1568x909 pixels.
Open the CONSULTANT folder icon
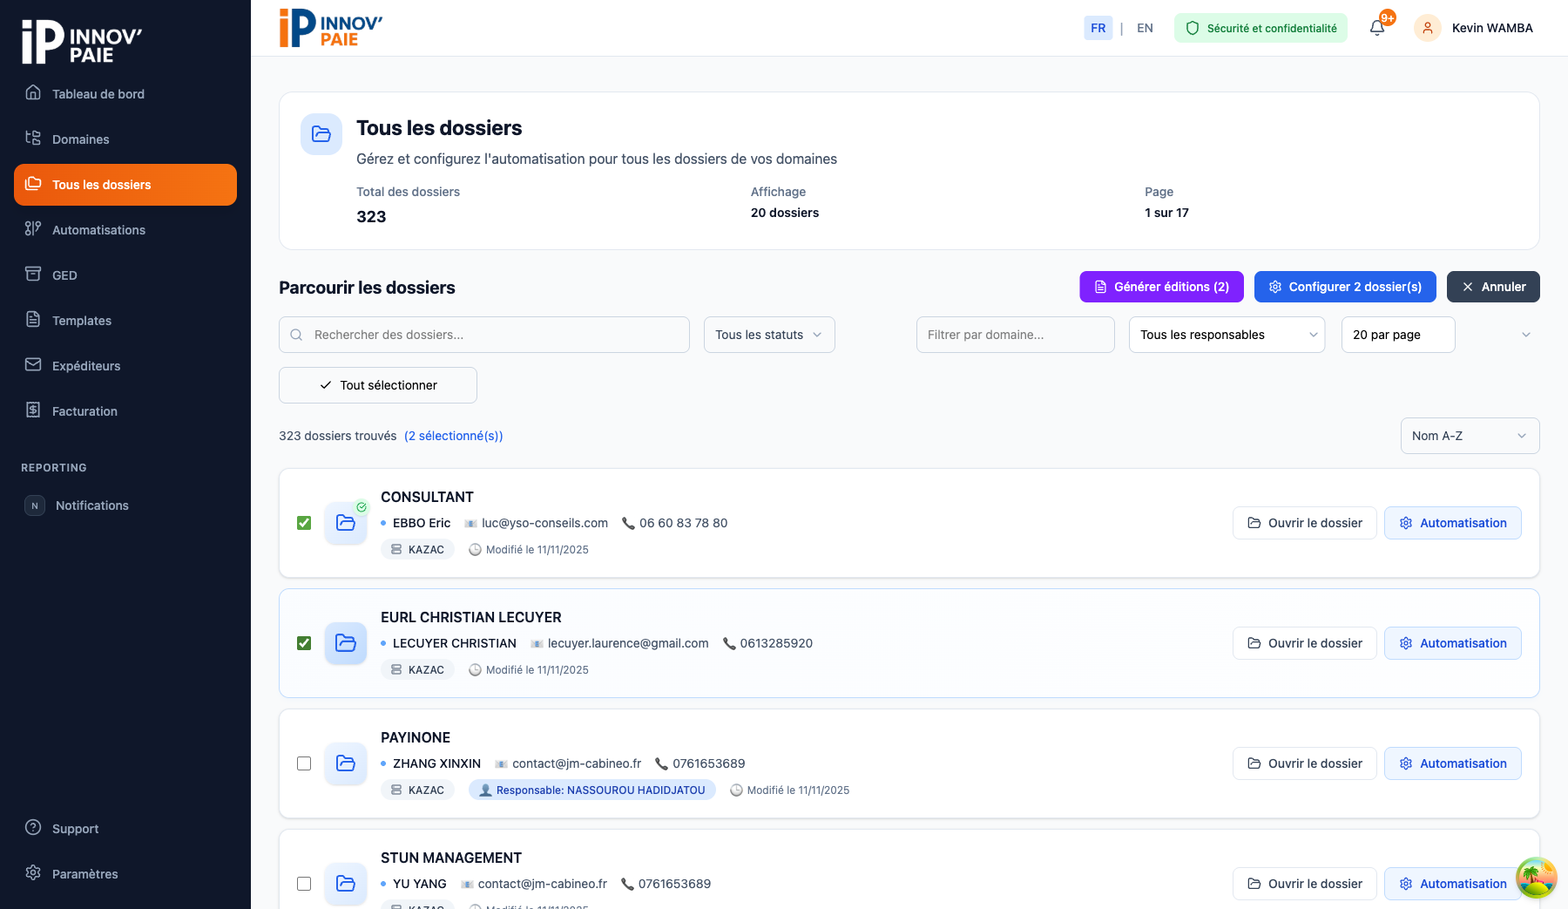(x=346, y=523)
